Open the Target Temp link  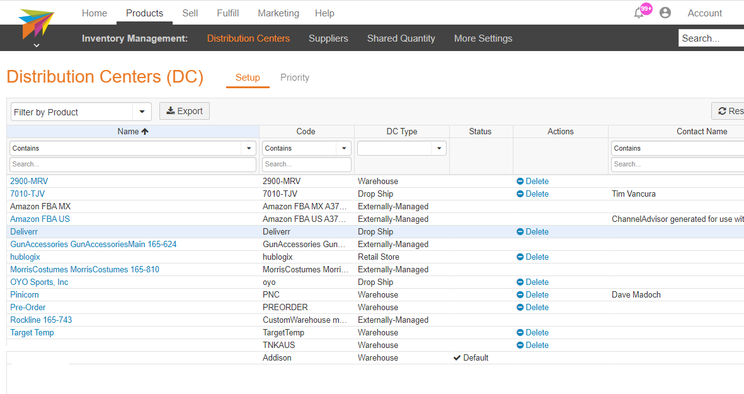pyautogui.click(x=32, y=333)
